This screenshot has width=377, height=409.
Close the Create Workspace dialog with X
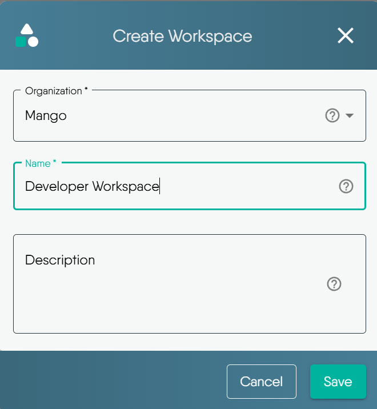345,36
